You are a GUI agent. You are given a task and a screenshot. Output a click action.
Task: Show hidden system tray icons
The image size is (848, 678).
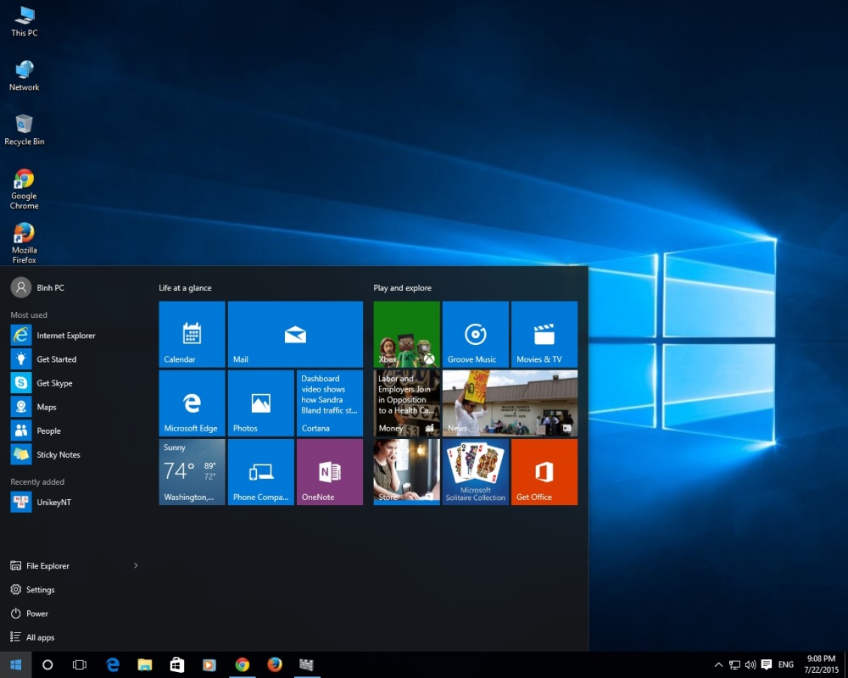718,665
